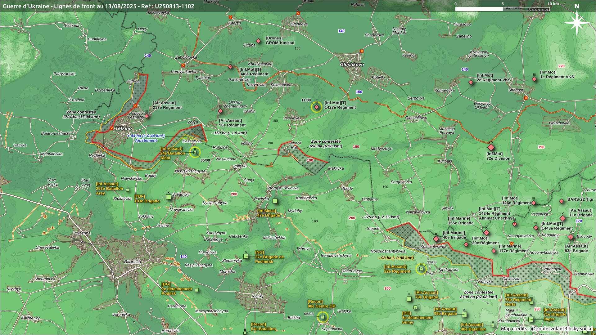Select the '- 98 ha (- 0.98 km²)' annotation
The width and height of the screenshot is (596, 335).
tap(396, 258)
